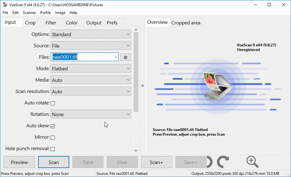Switch to the Input tab
This screenshot has height=177, width=291.
[x=13, y=23]
